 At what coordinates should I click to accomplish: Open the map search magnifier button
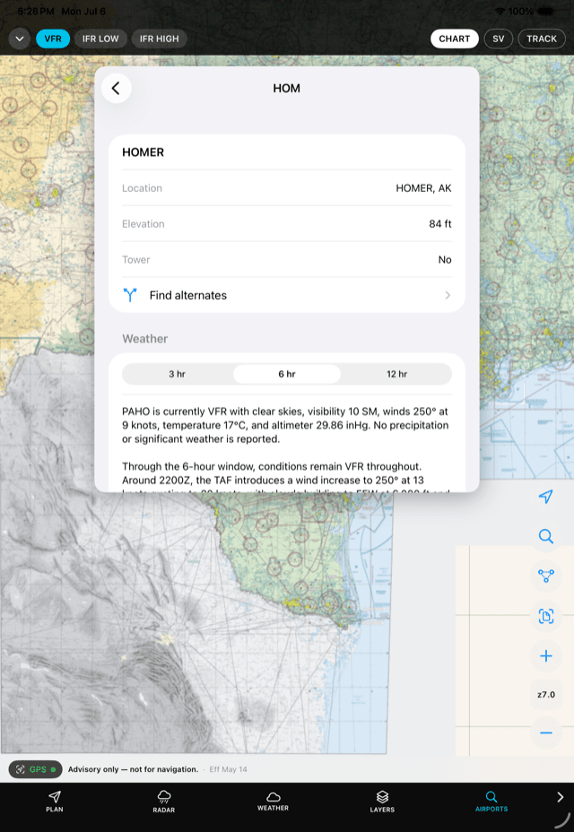546,536
